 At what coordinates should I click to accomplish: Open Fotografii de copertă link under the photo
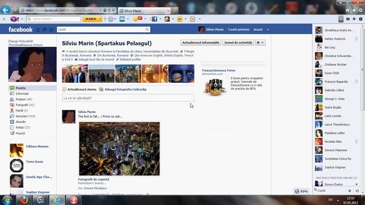click(x=94, y=179)
